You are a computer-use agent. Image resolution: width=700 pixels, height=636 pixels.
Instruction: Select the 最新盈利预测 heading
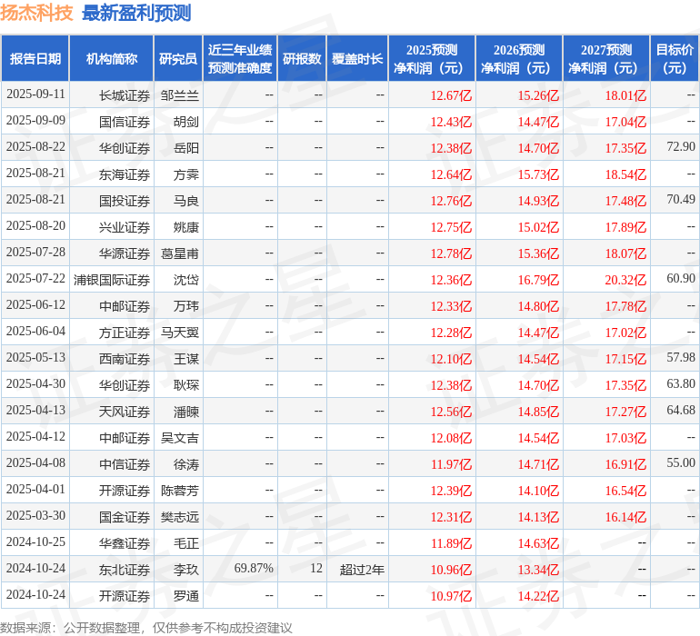[x=136, y=13]
